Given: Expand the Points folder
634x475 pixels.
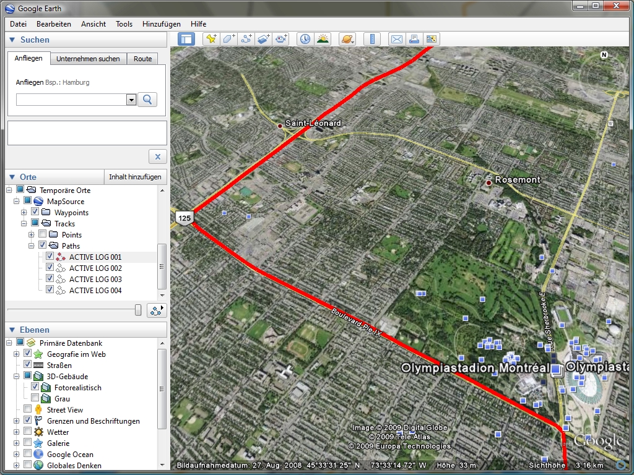Looking at the screenshot, I should point(31,234).
